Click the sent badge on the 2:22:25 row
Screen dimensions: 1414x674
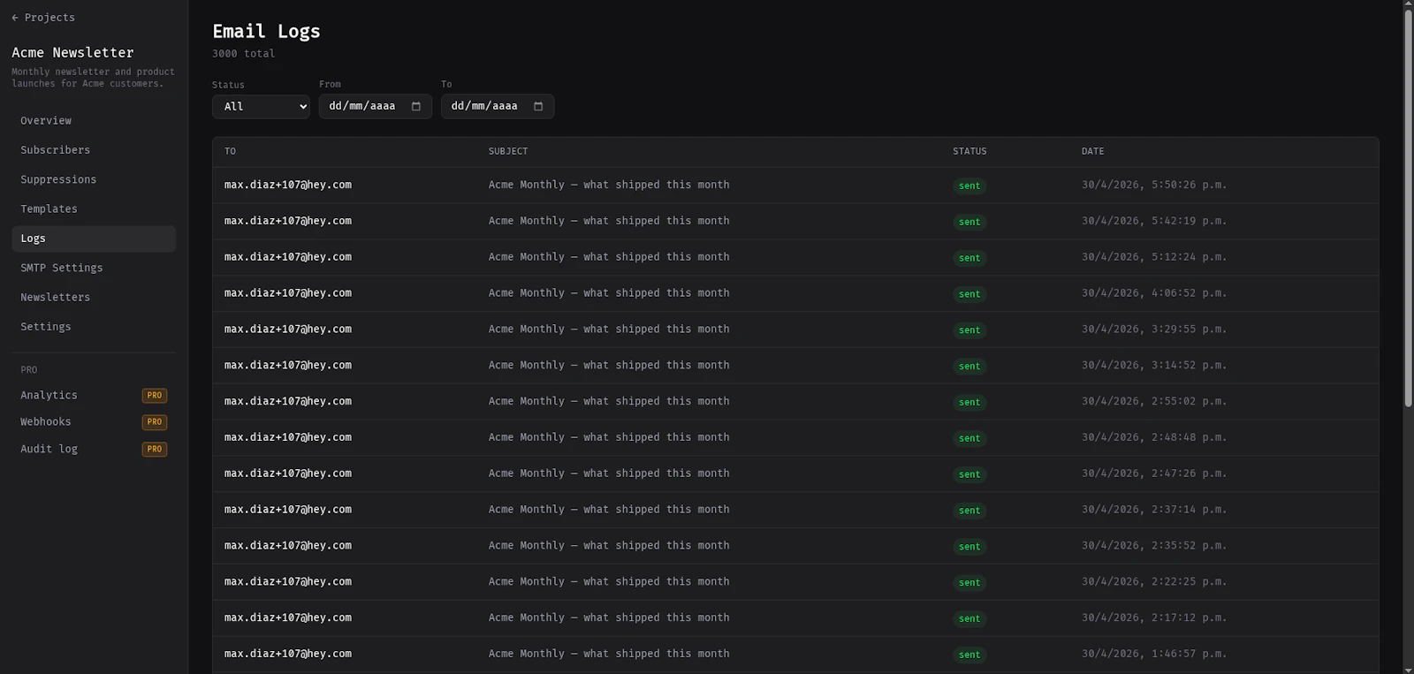pos(969,583)
